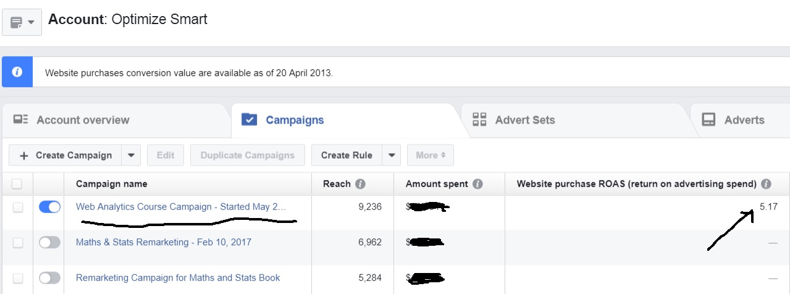
Task: Open the Adverts tab
Action: [744, 120]
